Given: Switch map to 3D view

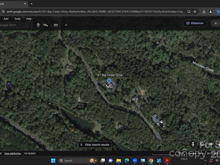Looking at the screenshot, I should click(x=211, y=144).
